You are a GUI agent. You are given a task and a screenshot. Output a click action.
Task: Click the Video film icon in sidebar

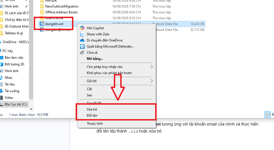pos(1,98)
